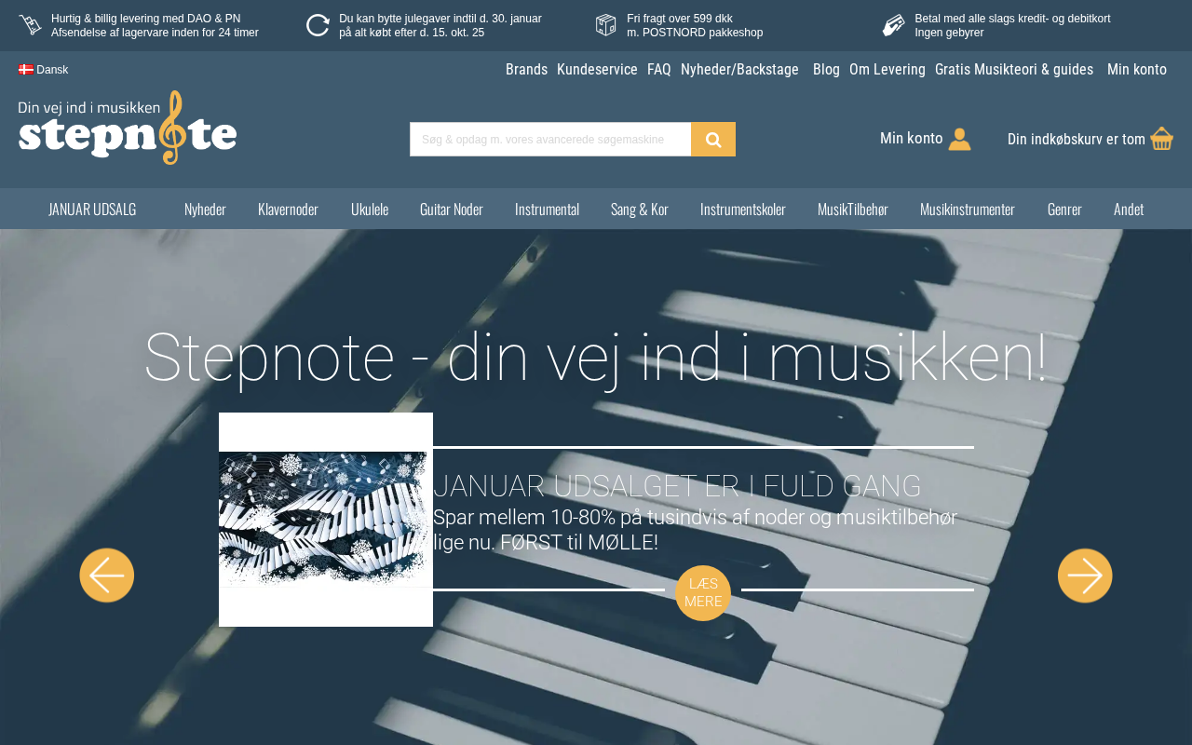Click the credit card payment icon

(894, 25)
